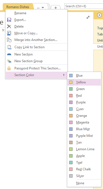Click the Move or Copy icon
103x189 pixels.
pos(9,33)
